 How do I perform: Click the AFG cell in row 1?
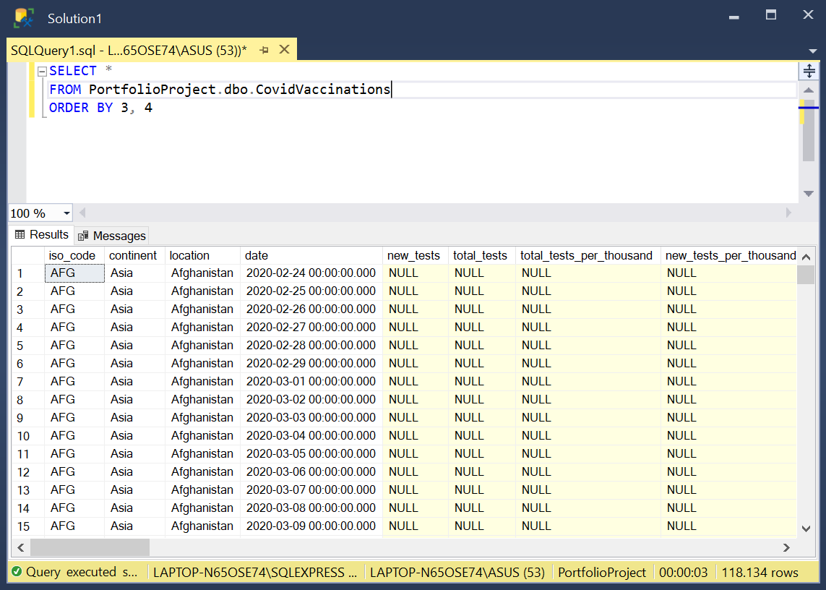(74, 273)
